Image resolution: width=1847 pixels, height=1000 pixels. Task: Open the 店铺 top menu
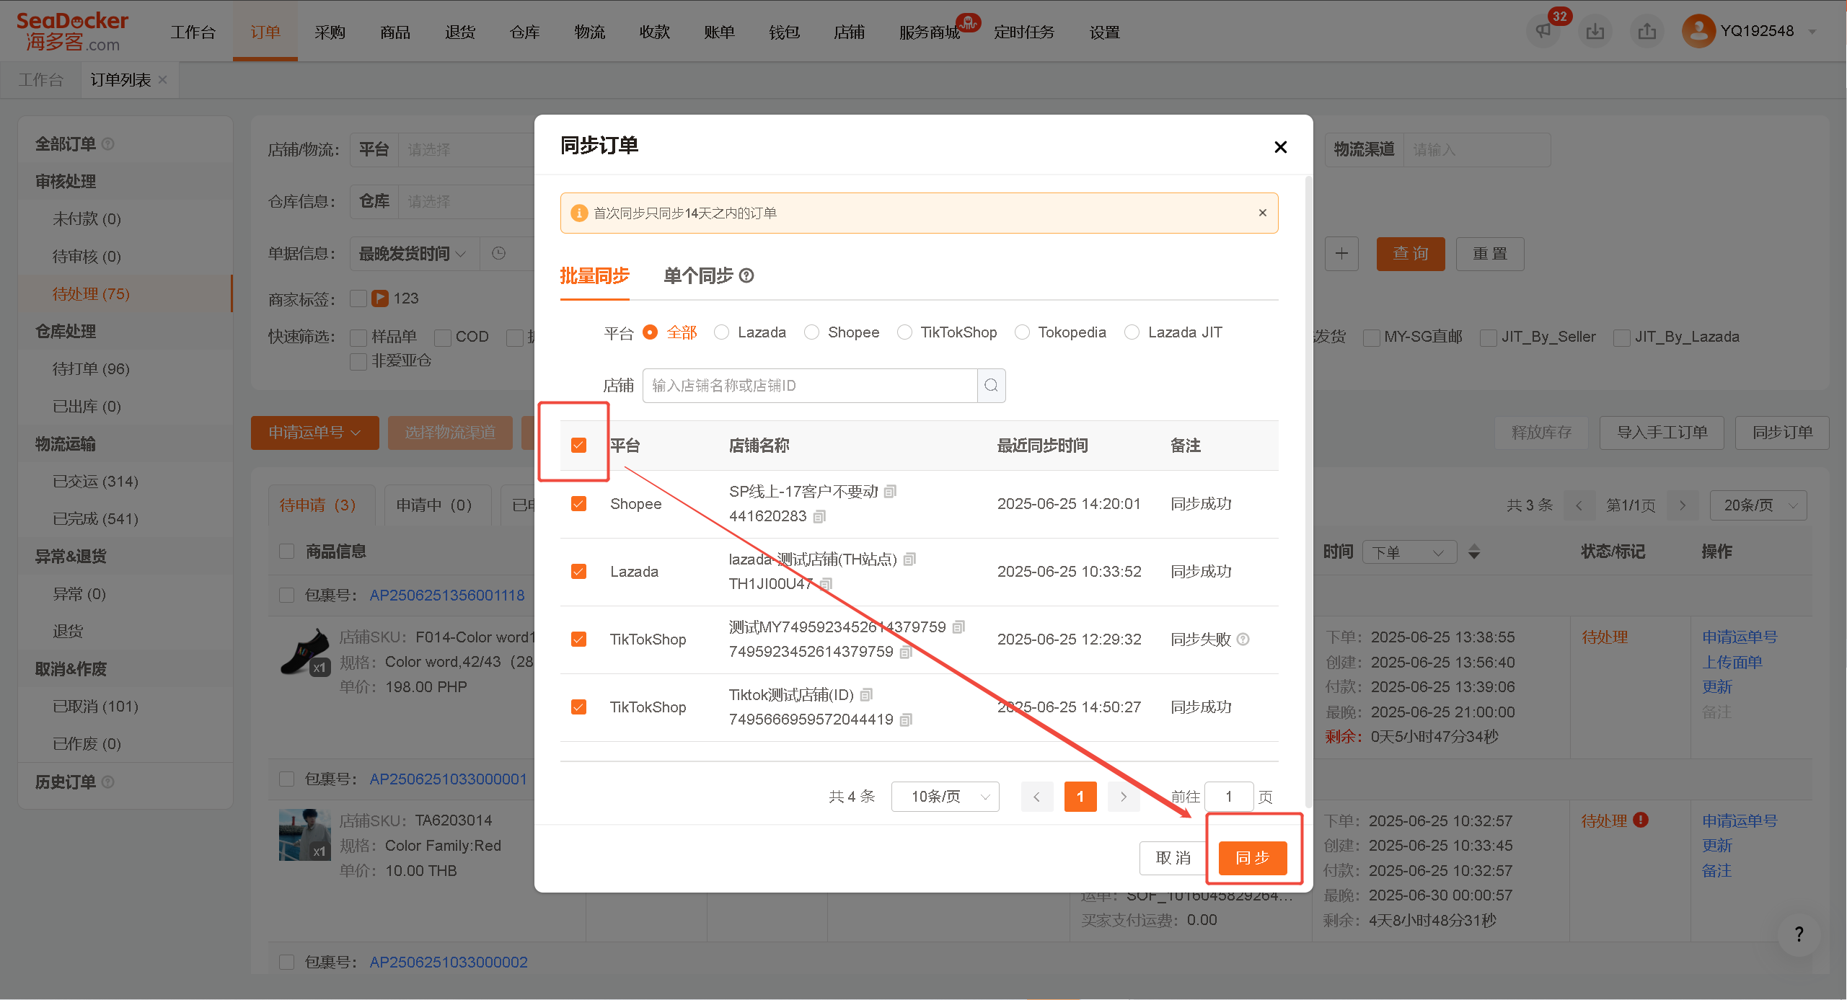point(849,32)
